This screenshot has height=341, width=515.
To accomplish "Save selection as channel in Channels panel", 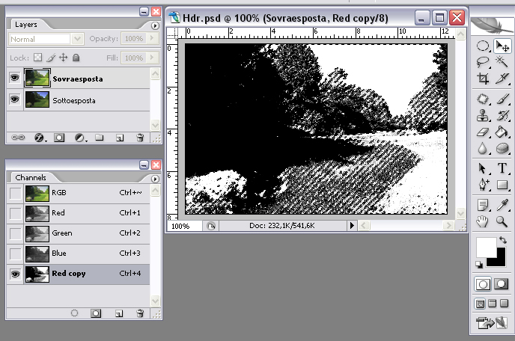I will click(x=96, y=314).
